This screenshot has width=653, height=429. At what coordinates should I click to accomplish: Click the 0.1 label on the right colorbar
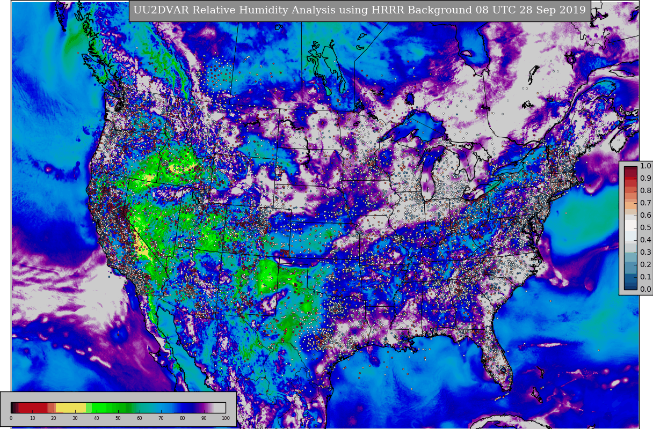[x=645, y=277]
